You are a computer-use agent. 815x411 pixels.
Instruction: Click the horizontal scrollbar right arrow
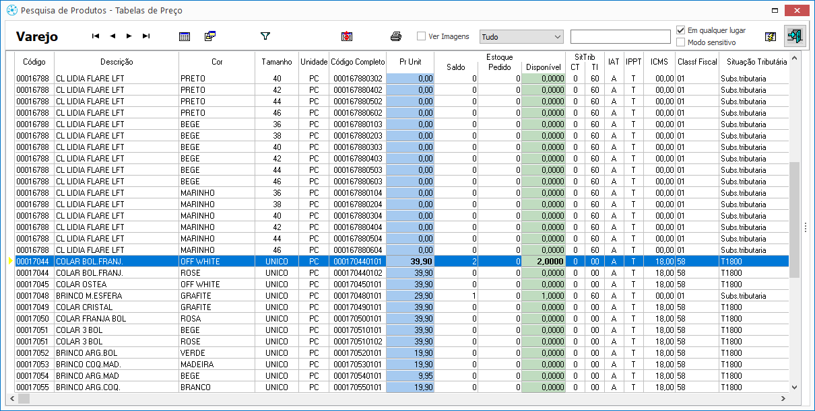click(783, 398)
